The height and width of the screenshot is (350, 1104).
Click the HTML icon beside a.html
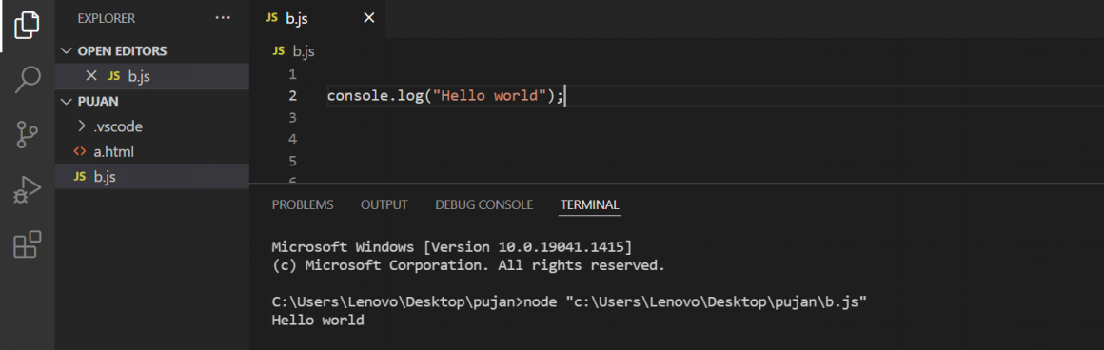point(80,151)
